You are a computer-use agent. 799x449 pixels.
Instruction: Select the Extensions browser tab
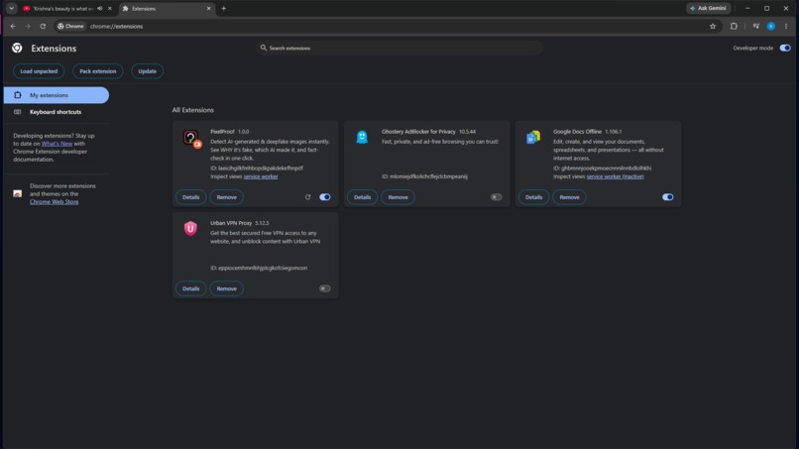[168, 9]
